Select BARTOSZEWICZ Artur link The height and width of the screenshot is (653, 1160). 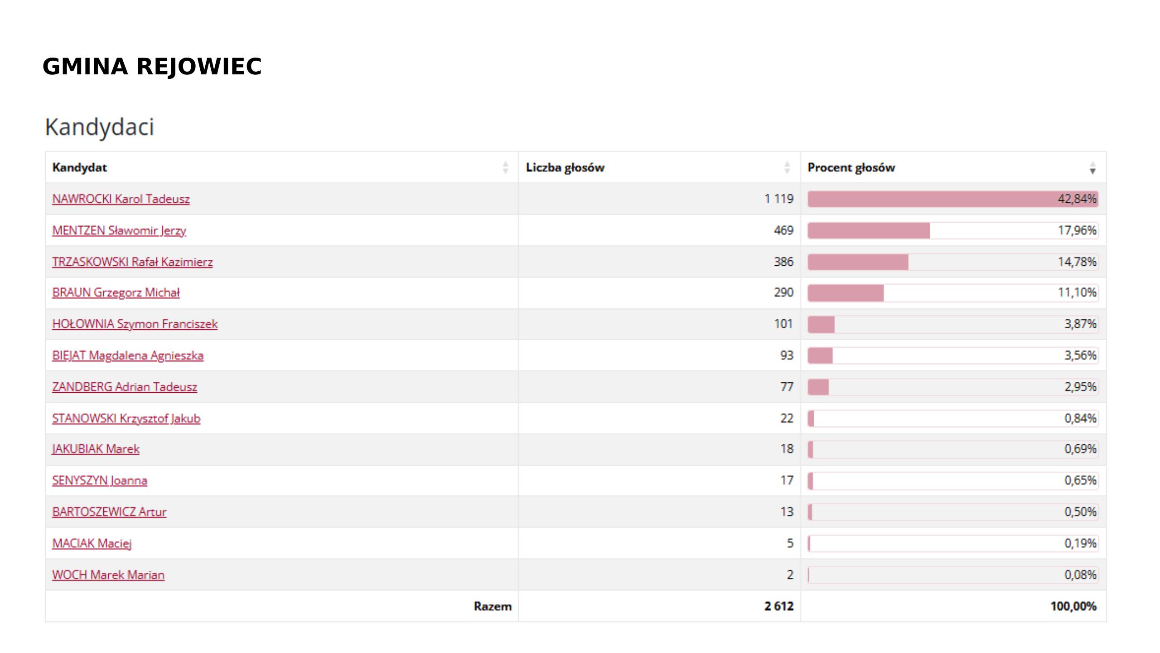[109, 512]
